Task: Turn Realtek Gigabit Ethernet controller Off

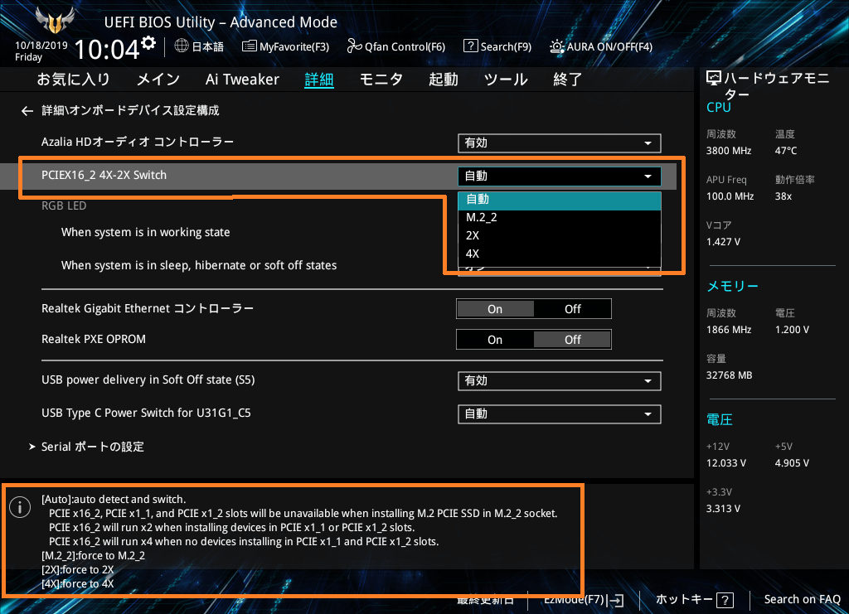Action: coord(572,309)
